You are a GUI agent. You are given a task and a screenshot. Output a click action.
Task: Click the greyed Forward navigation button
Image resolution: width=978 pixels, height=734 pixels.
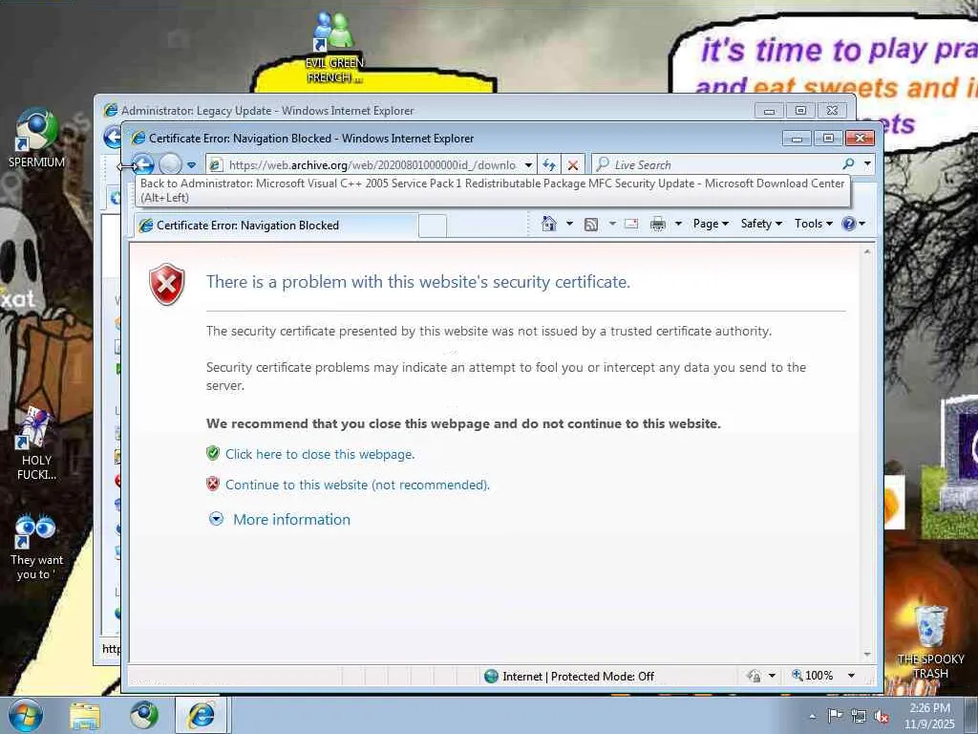pos(170,164)
